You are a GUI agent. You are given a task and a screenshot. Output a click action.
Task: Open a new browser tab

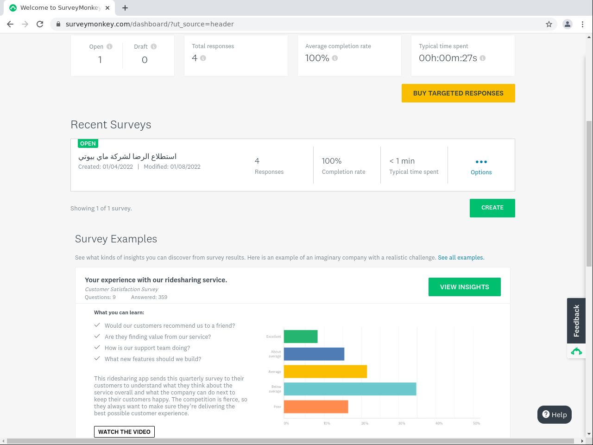tap(125, 8)
